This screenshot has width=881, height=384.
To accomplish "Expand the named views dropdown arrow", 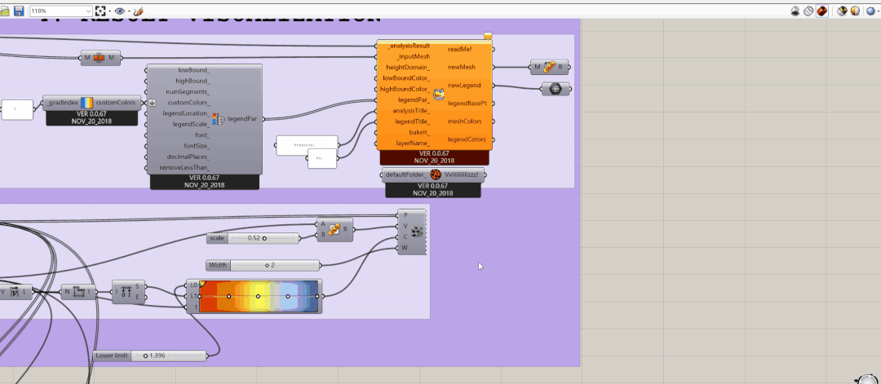I will click(129, 11).
